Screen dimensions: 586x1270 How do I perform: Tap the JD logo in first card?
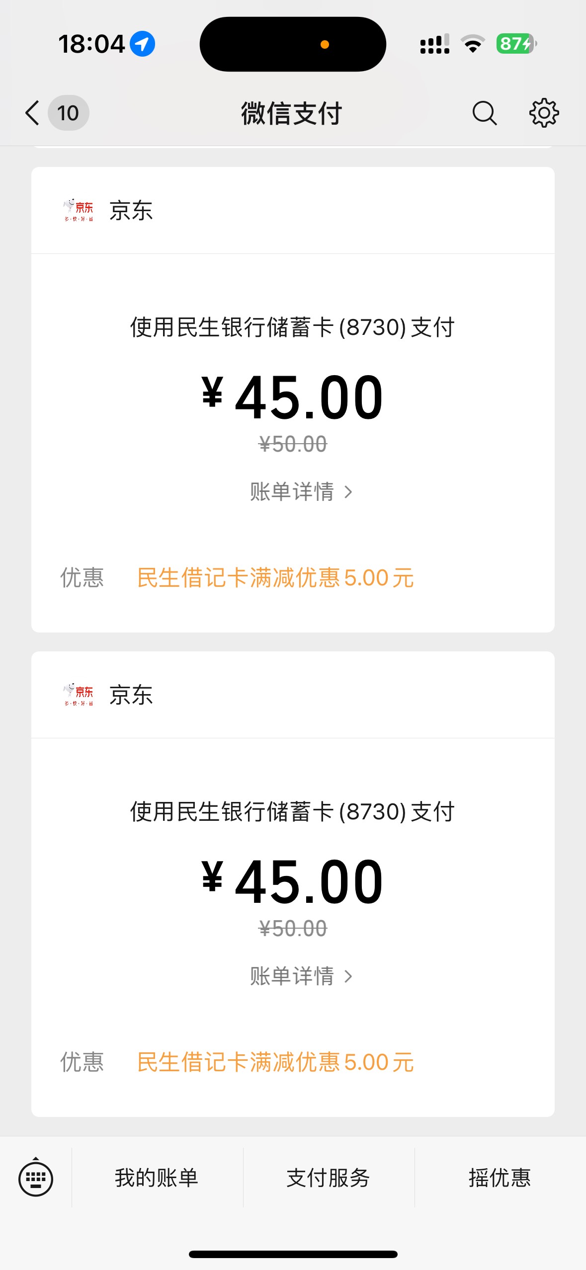coord(78,210)
